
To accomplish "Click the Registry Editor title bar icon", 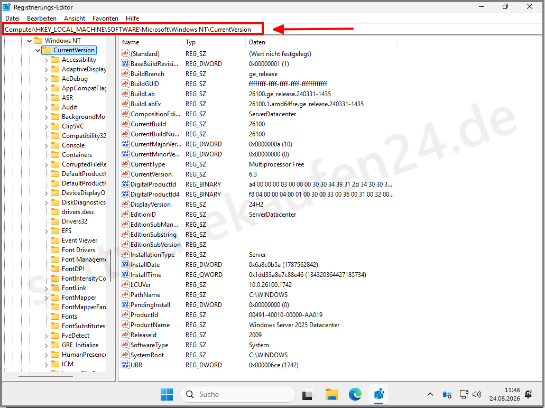I will [6, 7].
